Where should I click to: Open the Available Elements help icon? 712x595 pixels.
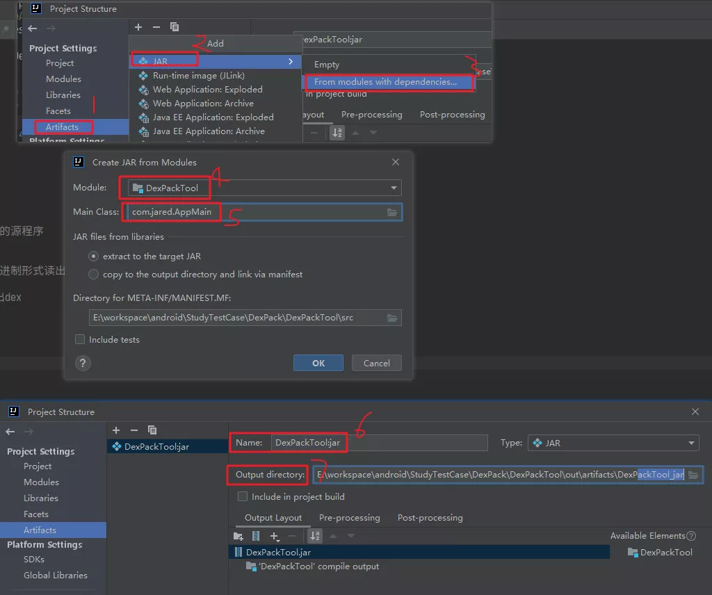coord(691,536)
